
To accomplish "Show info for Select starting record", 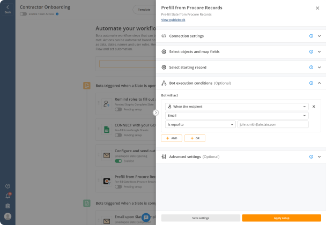I will tap(311, 67).
